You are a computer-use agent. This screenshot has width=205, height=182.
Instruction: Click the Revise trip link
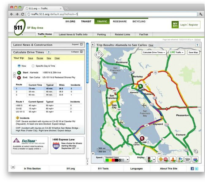[40, 58]
